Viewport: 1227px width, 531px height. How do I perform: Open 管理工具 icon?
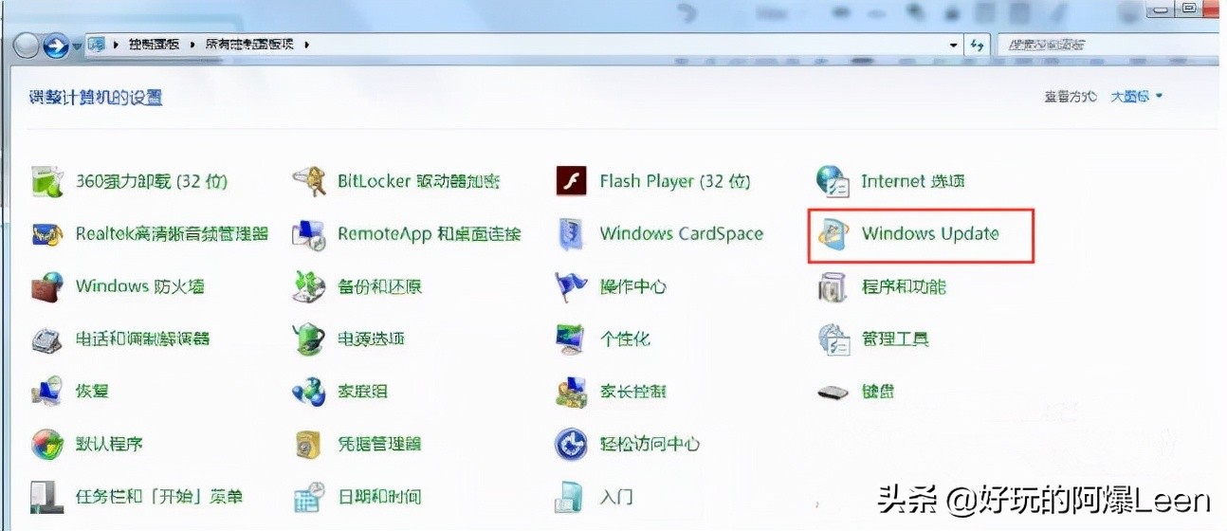pyautogui.click(x=833, y=339)
